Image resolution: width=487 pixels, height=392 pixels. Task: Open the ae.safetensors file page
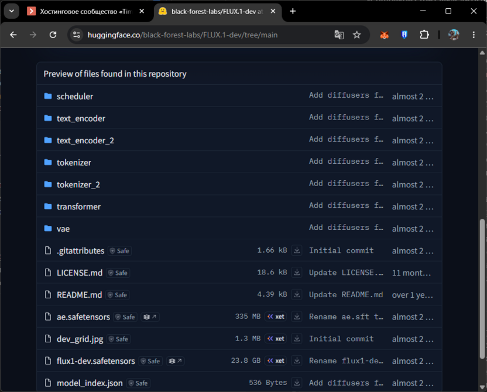[x=83, y=317]
